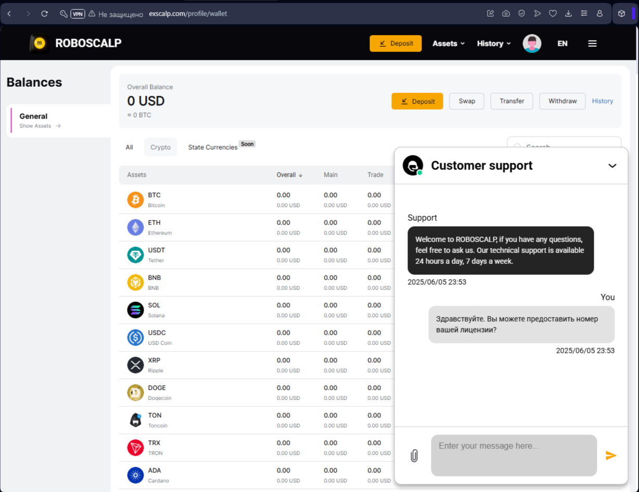Click the Balances page heading
This screenshot has width=639, height=492.
[34, 83]
